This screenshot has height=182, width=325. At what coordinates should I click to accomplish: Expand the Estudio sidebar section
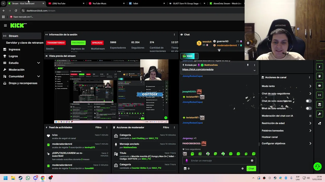tap(39, 63)
